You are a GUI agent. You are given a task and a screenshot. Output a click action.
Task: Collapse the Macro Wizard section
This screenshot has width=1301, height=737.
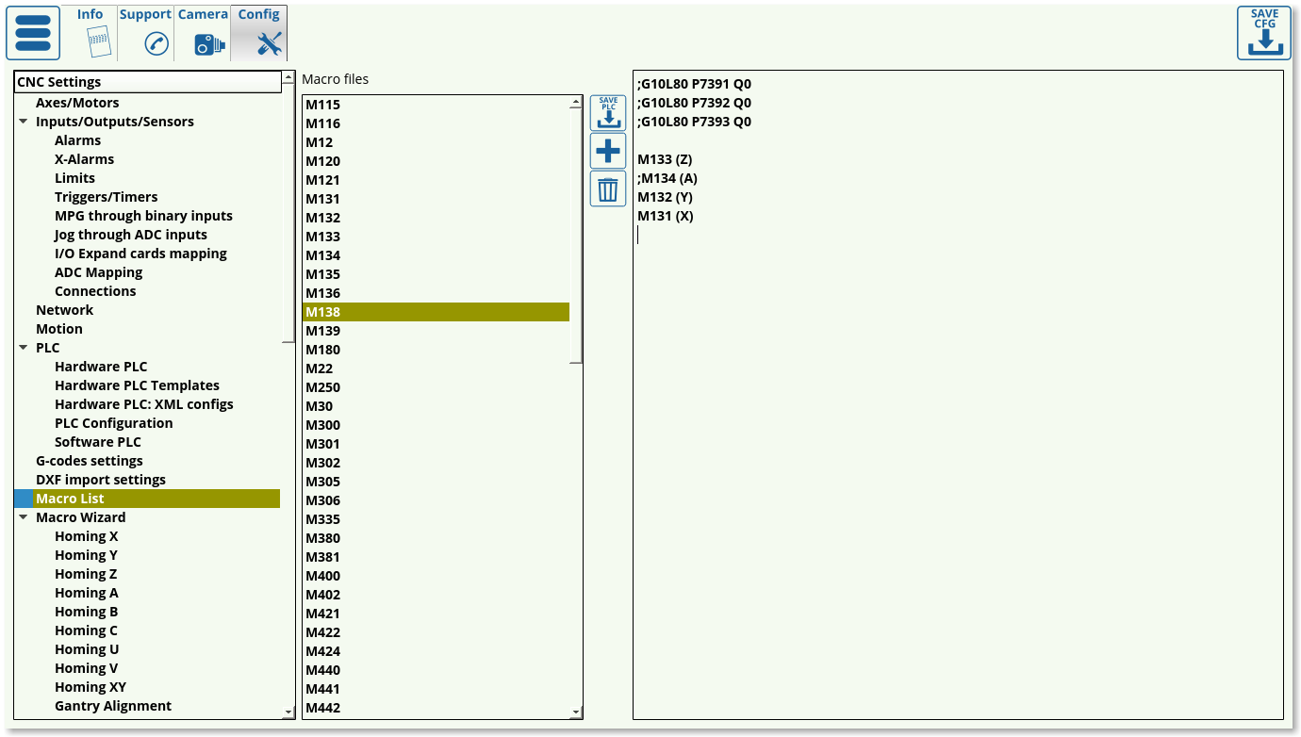pyautogui.click(x=23, y=517)
